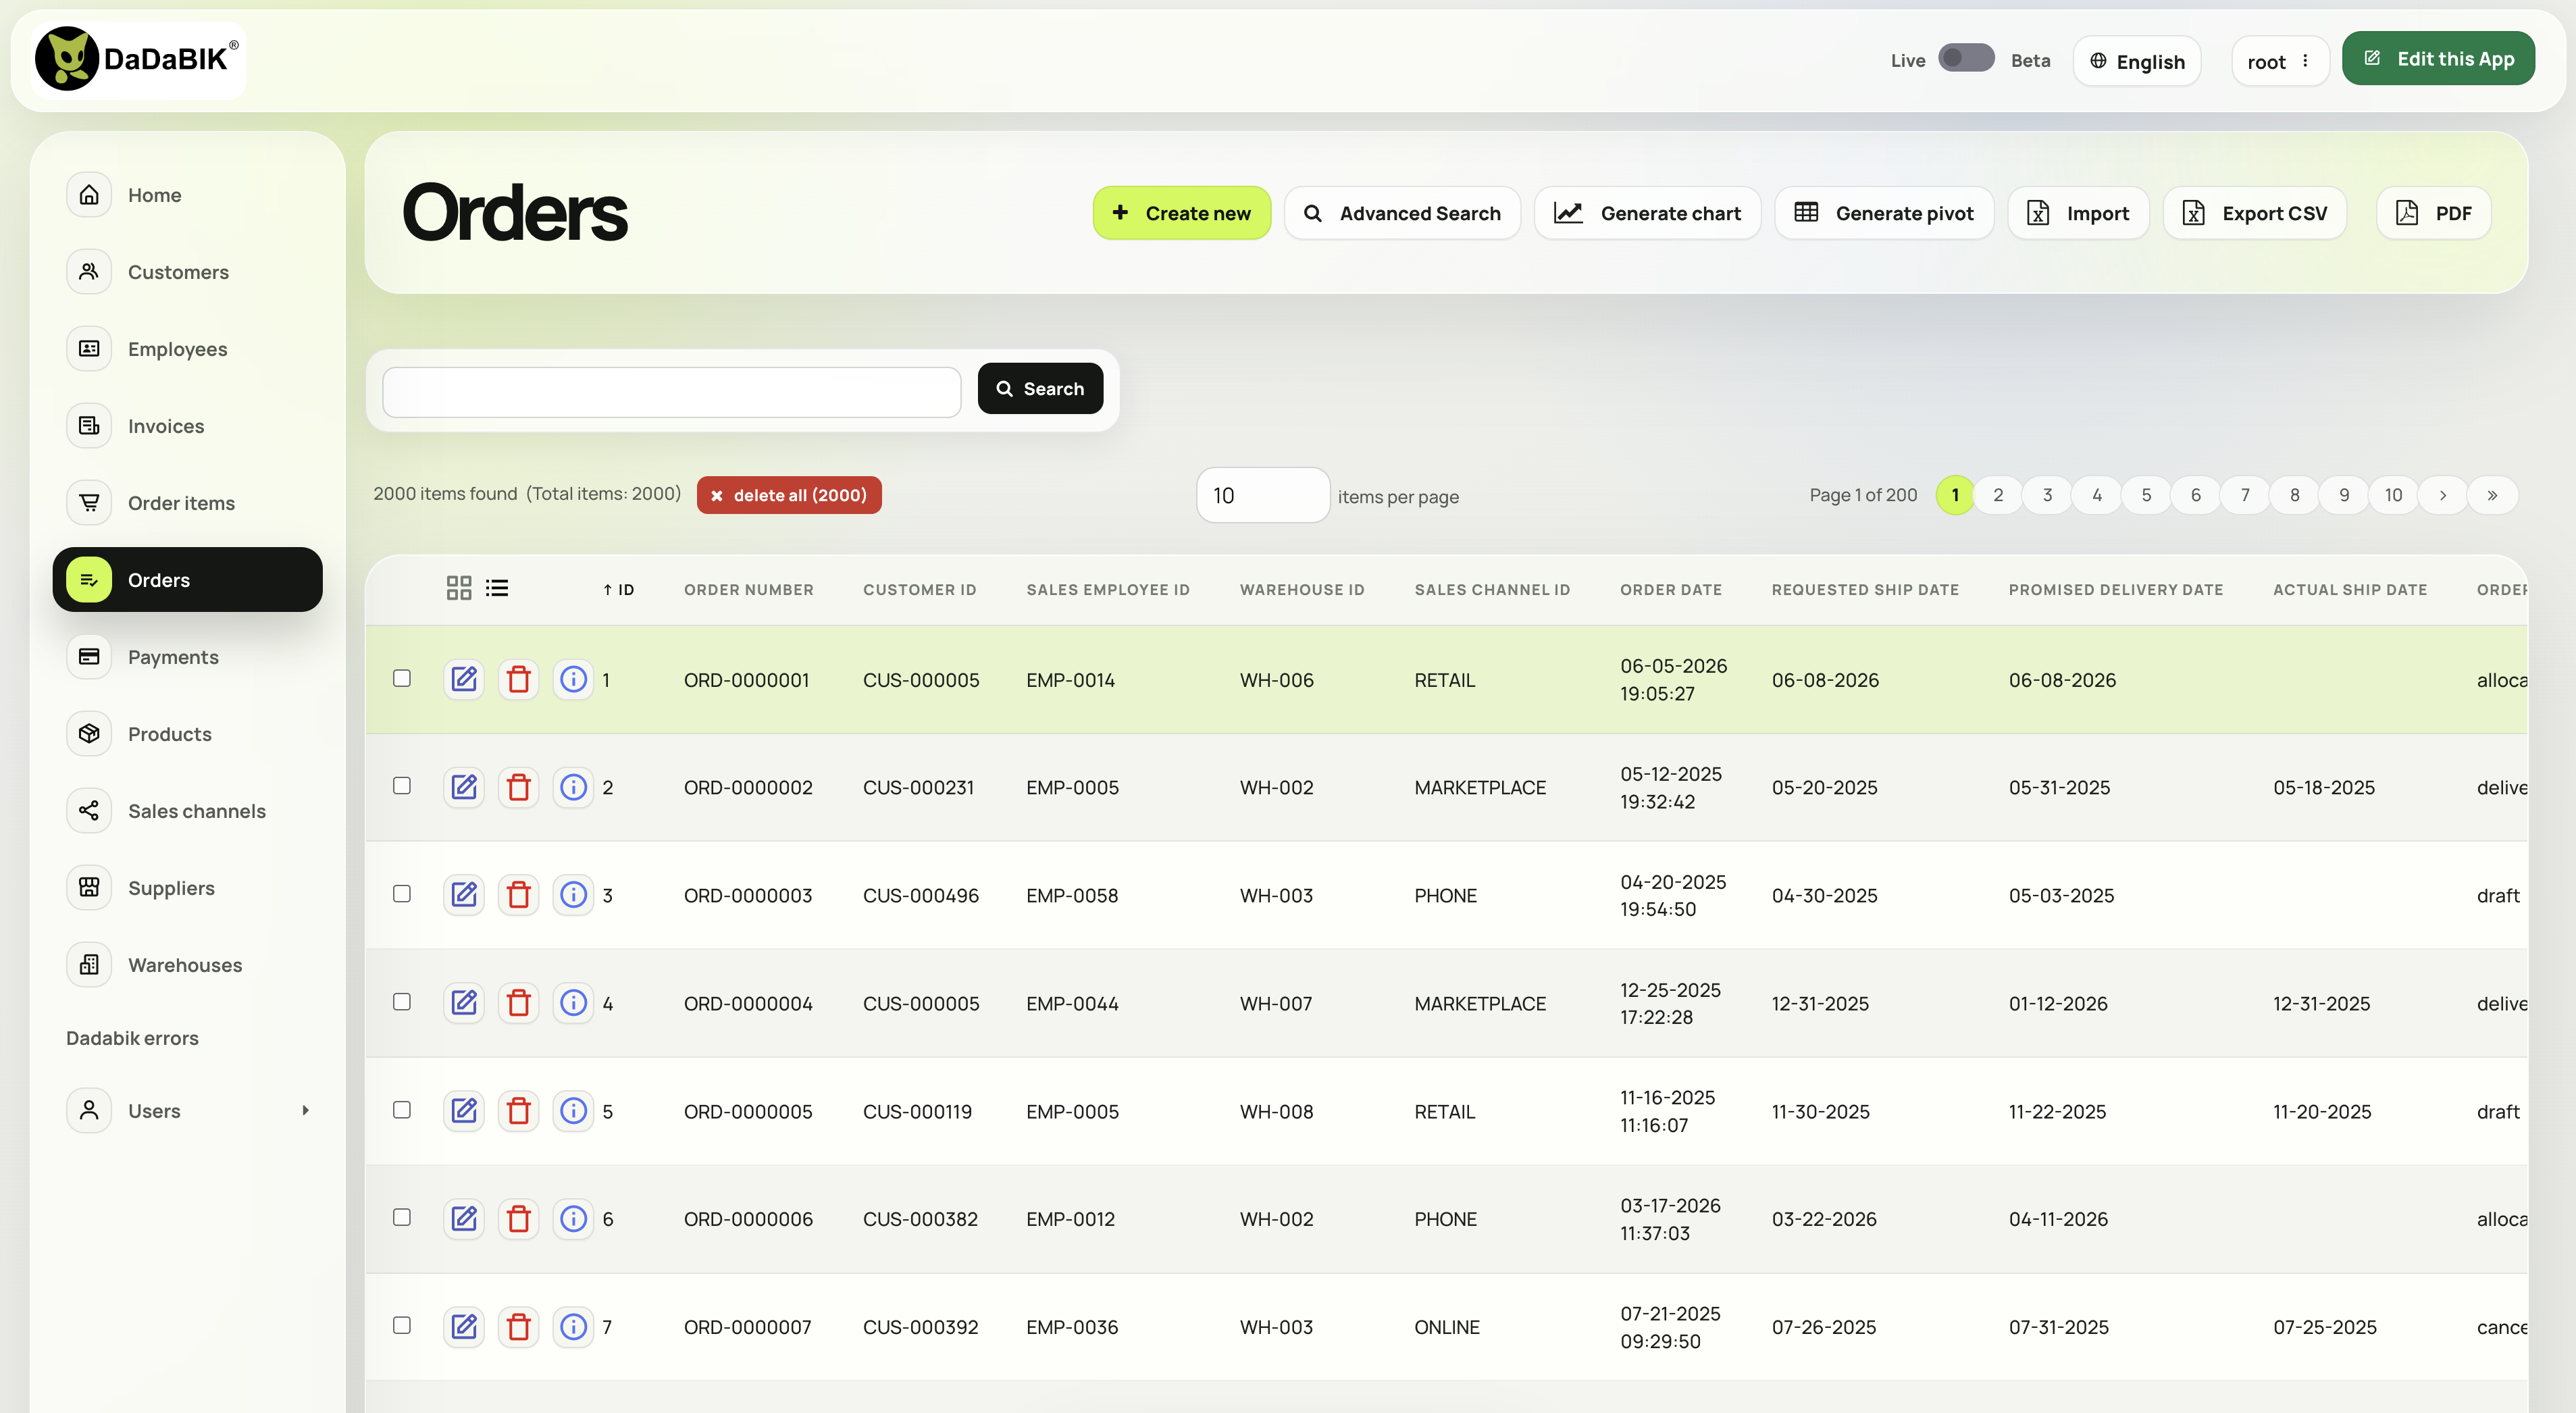The height and width of the screenshot is (1413, 2576).
Task: Delete order ORD-0000007 with trash icon
Action: point(518,1326)
